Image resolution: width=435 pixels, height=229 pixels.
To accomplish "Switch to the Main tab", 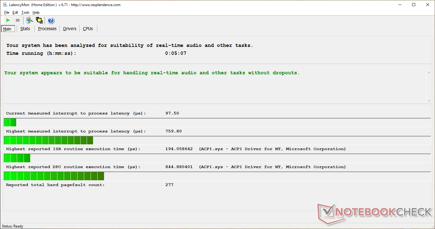I will click(7, 29).
